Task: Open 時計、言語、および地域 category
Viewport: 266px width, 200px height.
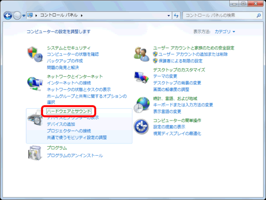Action: pyautogui.click(x=175, y=99)
